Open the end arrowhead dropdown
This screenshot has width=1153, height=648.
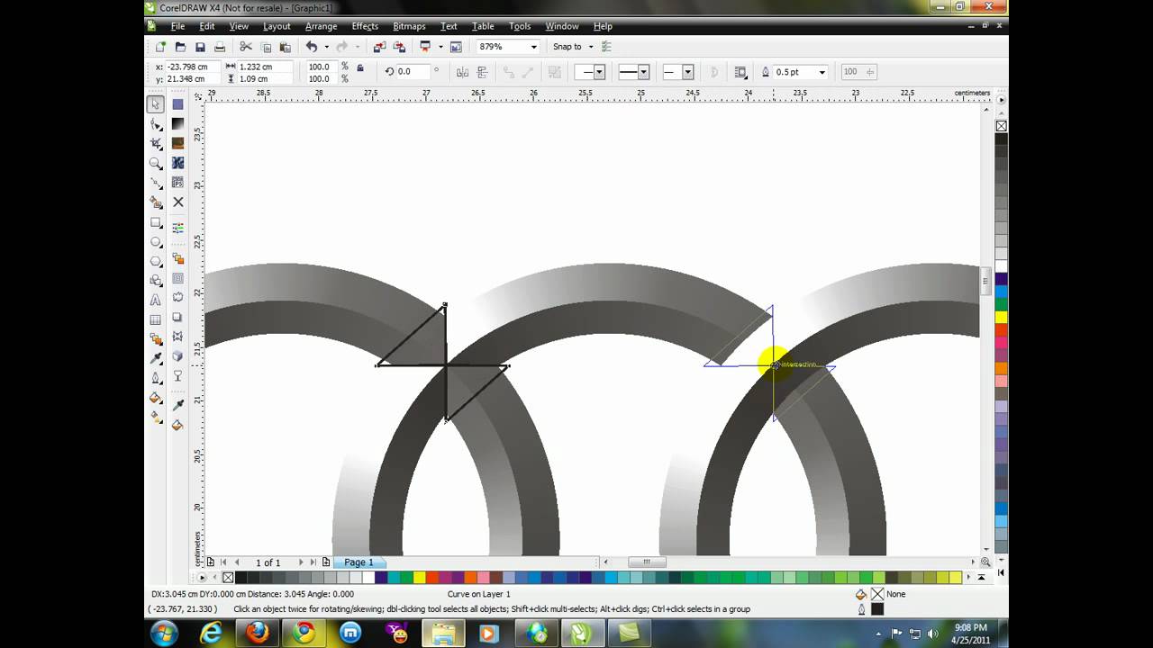[687, 72]
